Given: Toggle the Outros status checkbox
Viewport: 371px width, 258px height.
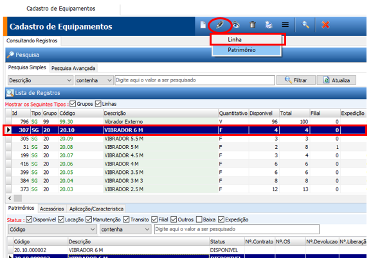Looking at the screenshot, I should (174, 219).
